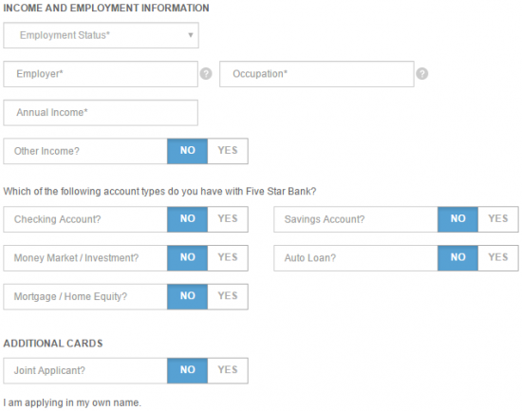Set Savings Account to NO
This screenshot has width=522, height=411.
[457, 219]
